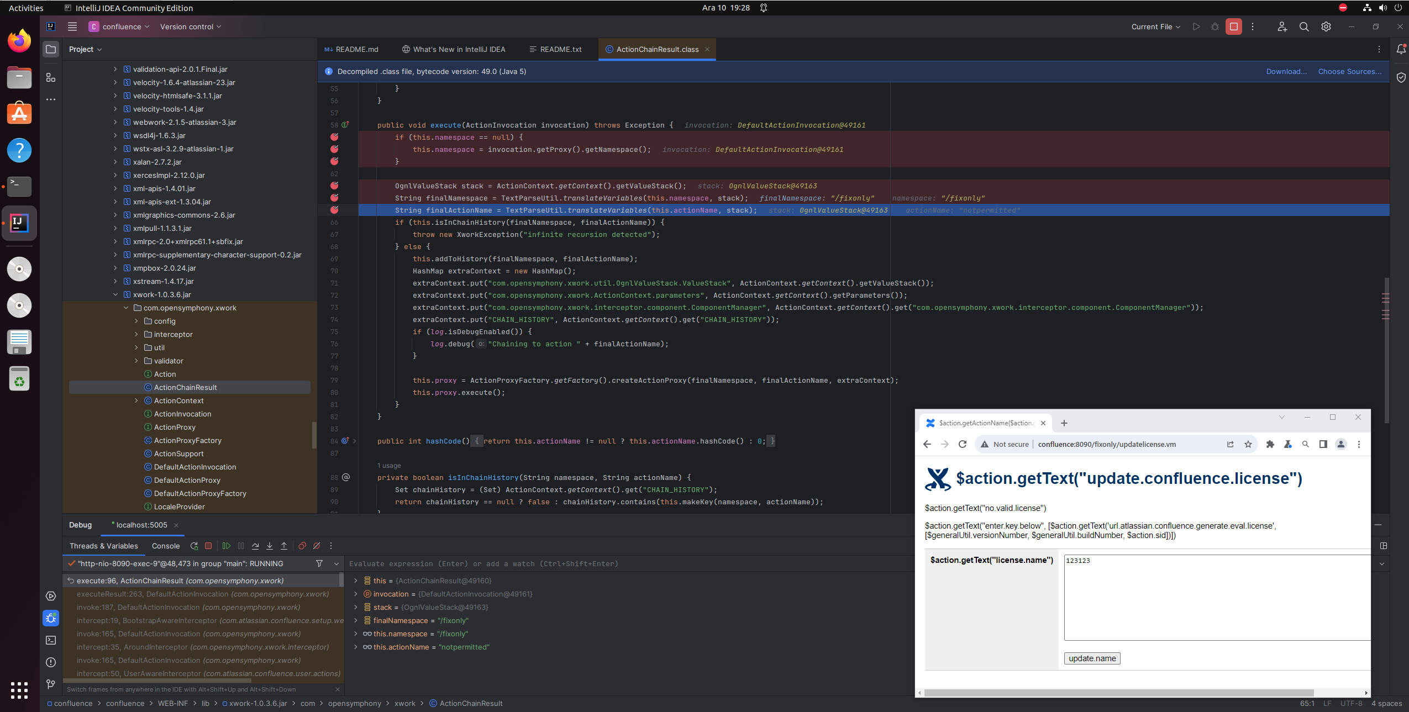Viewport: 1409px width, 712px height.
Task: Open the Git tool window icon
Action: pos(51,684)
